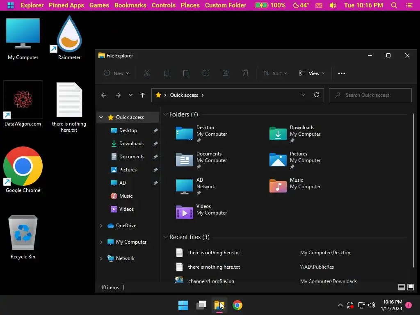
Task: Unpin Documents via its pin icon in sidebar
Action: (x=155, y=157)
